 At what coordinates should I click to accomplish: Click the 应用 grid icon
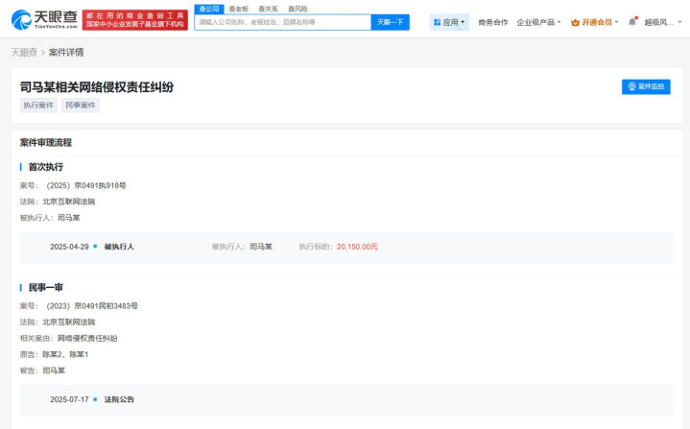[438, 22]
